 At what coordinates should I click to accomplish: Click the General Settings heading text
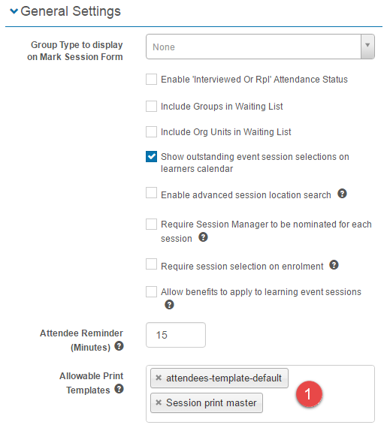pyautogui.click(x=71, y=11)
